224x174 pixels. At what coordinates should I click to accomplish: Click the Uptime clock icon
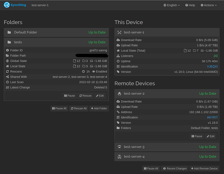click(x=118, y=61)
